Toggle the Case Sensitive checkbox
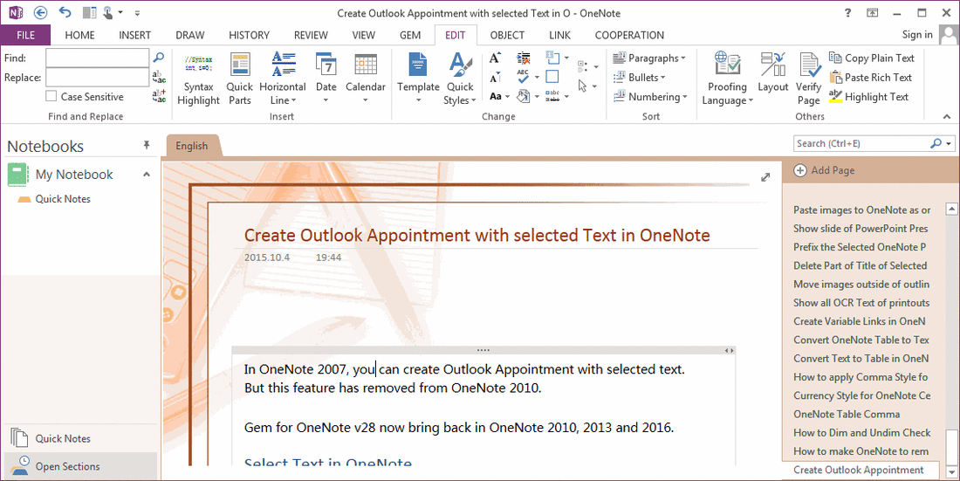Viewport: 960px width, 481px height. click(x=51, y=96)
